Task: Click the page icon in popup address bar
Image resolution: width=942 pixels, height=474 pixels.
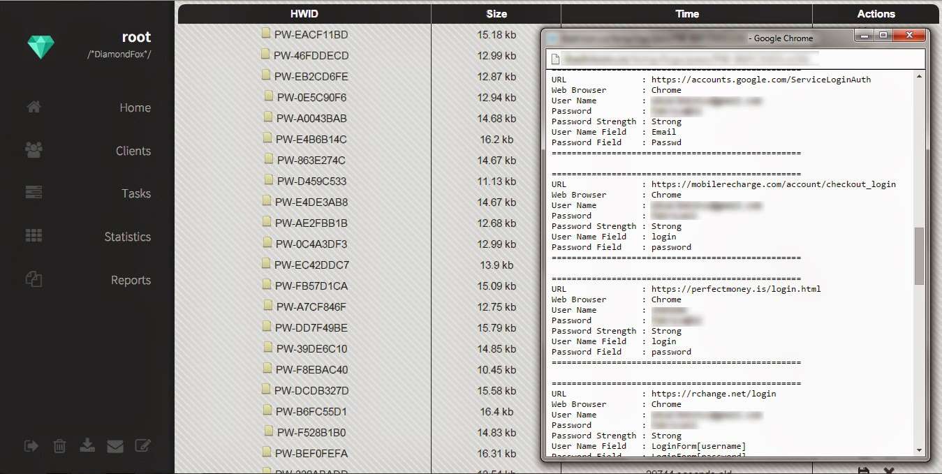Action: [x=555, y=59]
